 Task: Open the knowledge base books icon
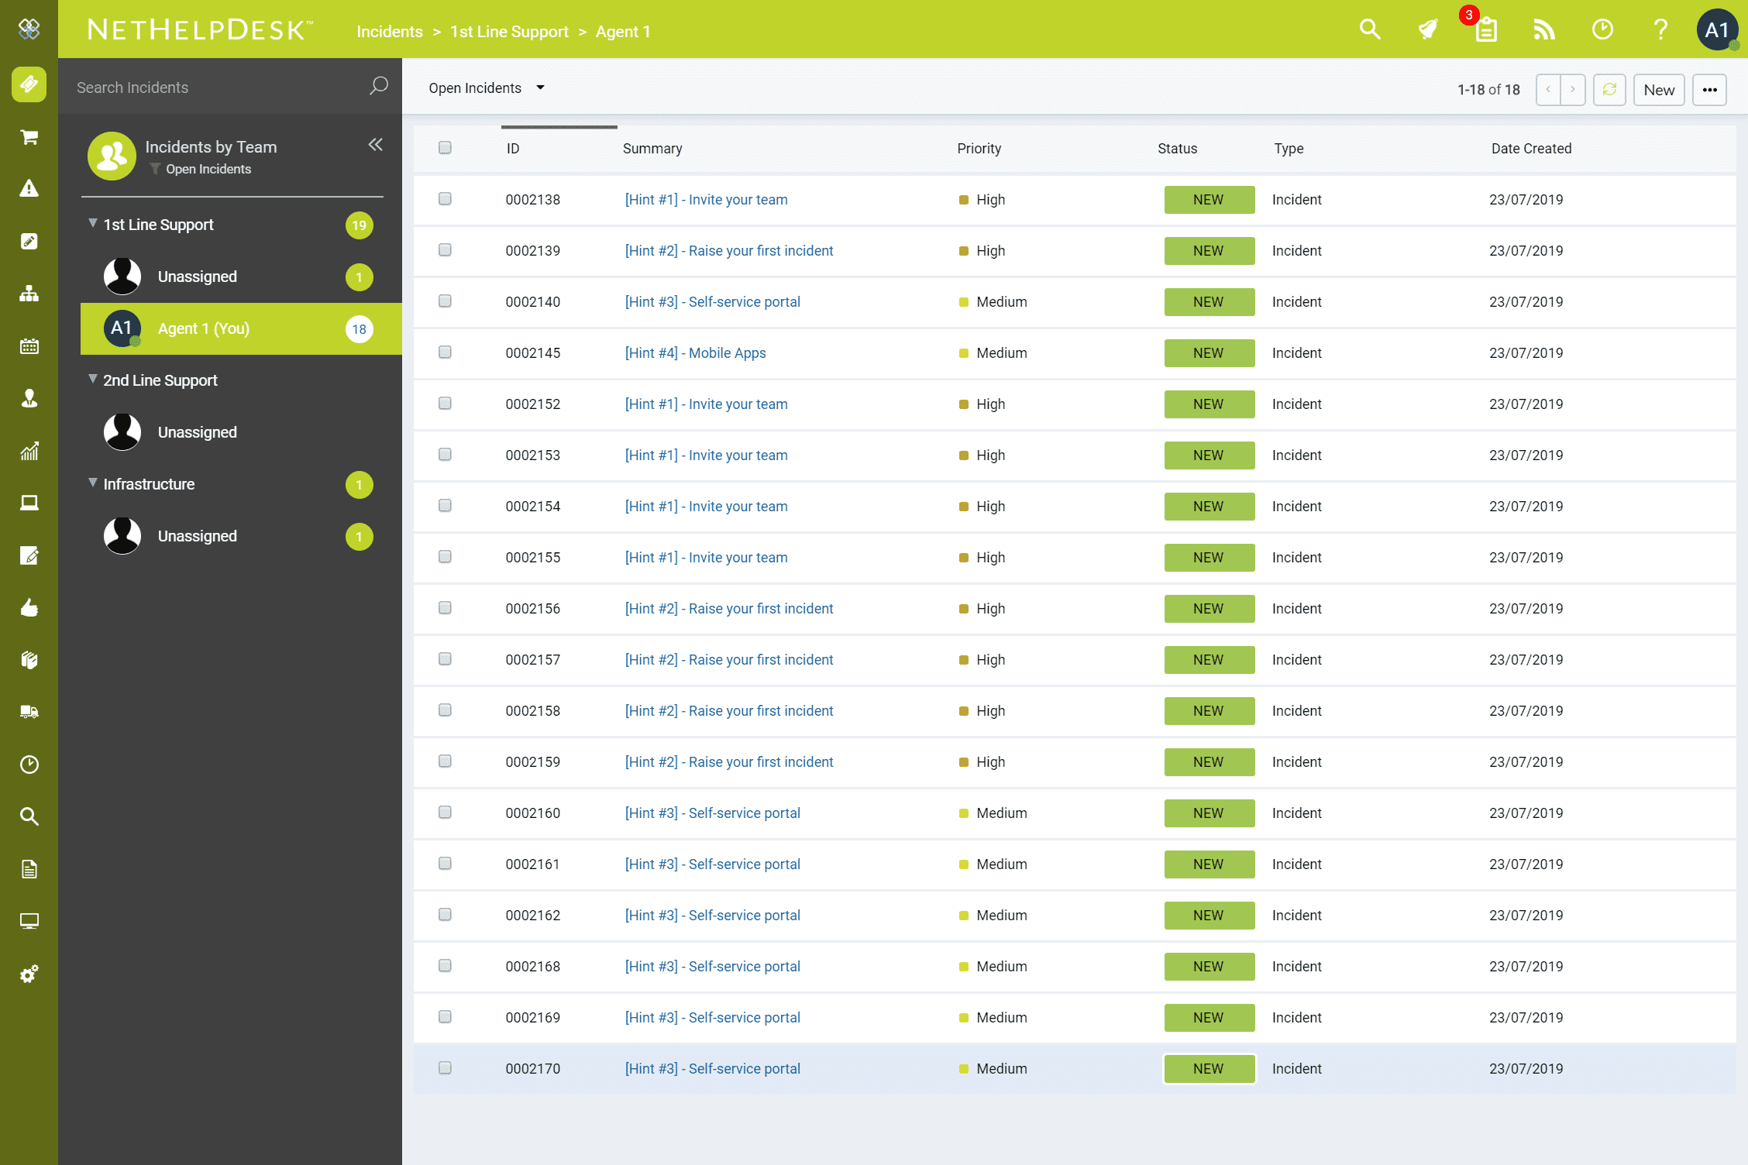pyautogui.click(x=29, y=660)
